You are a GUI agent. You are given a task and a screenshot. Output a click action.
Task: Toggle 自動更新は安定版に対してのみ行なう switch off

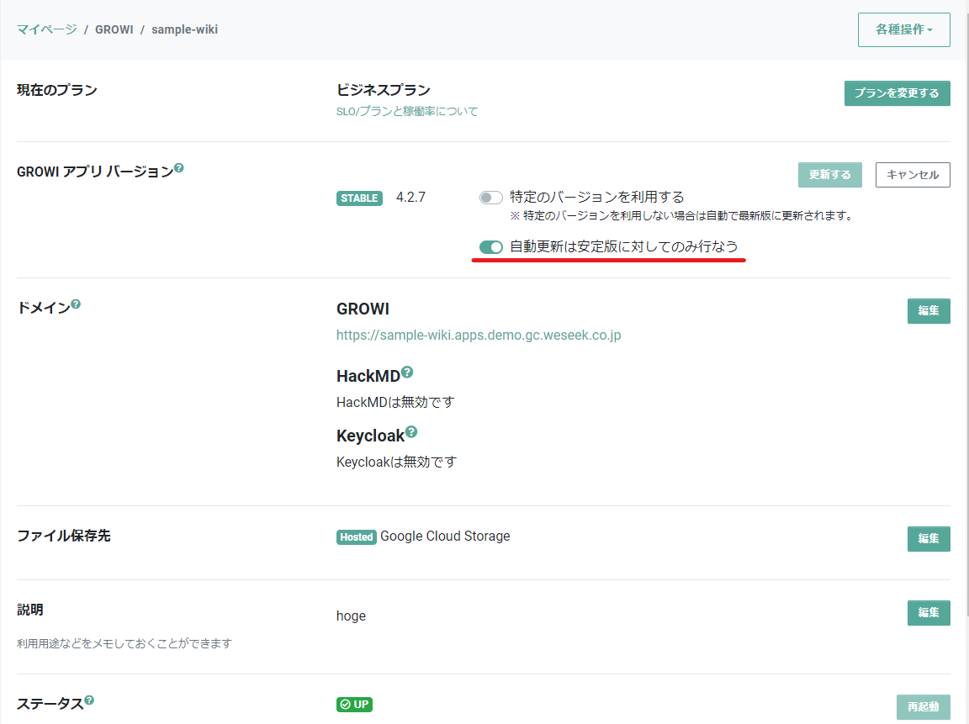(x=490, y=247)
